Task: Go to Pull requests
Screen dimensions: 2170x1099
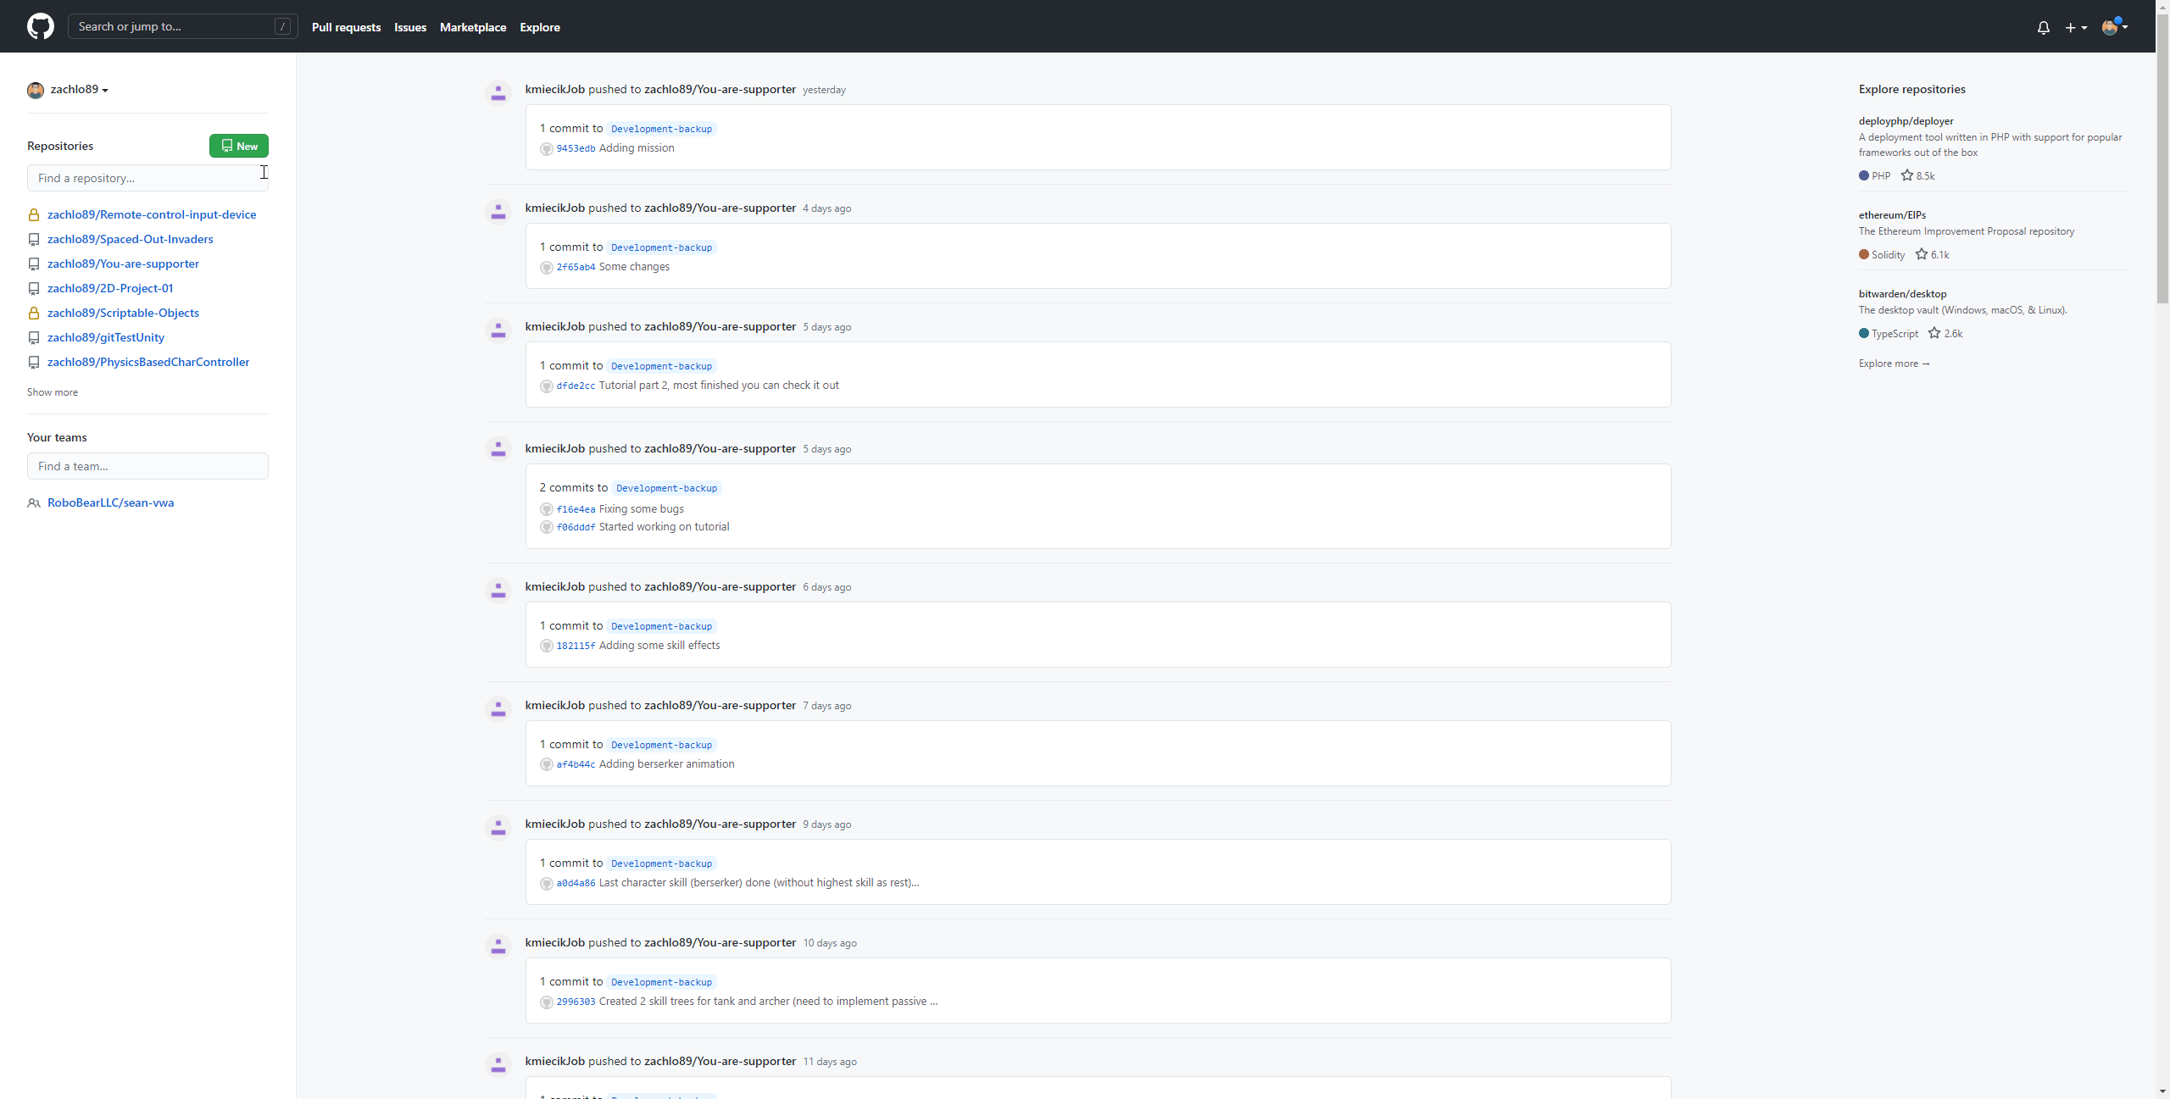Action: pos(346,27)
